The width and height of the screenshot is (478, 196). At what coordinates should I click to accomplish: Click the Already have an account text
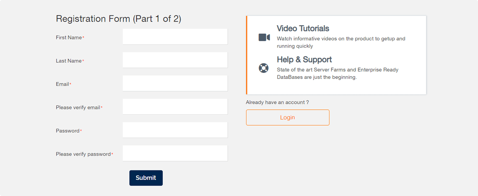(278, 102)
